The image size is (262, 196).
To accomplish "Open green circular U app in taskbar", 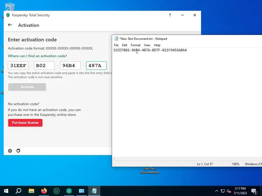I will click(x=57, y=191).
